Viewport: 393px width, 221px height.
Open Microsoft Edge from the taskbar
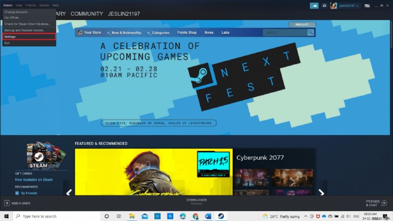[183, 216]
